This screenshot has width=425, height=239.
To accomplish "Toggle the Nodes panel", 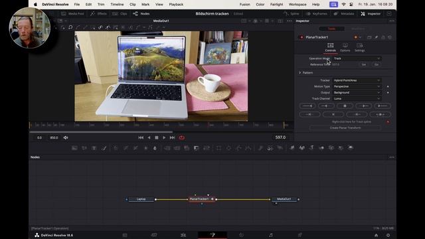I will point(141,13).
